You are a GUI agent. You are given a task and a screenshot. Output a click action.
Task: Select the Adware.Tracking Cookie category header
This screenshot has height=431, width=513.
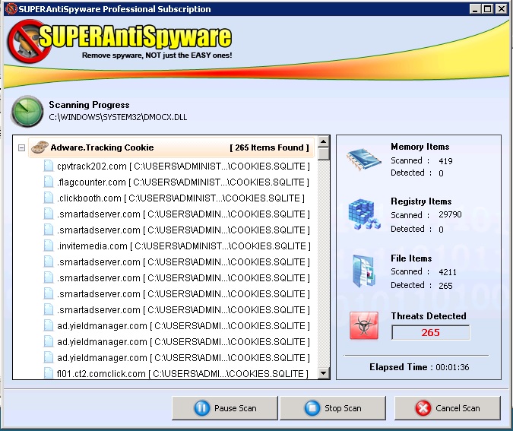pos(102,147)
